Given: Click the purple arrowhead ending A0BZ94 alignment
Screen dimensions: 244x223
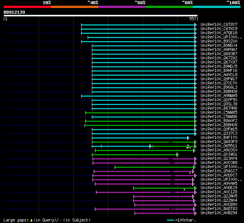Looking at the screenshot, I should [196, 213].
